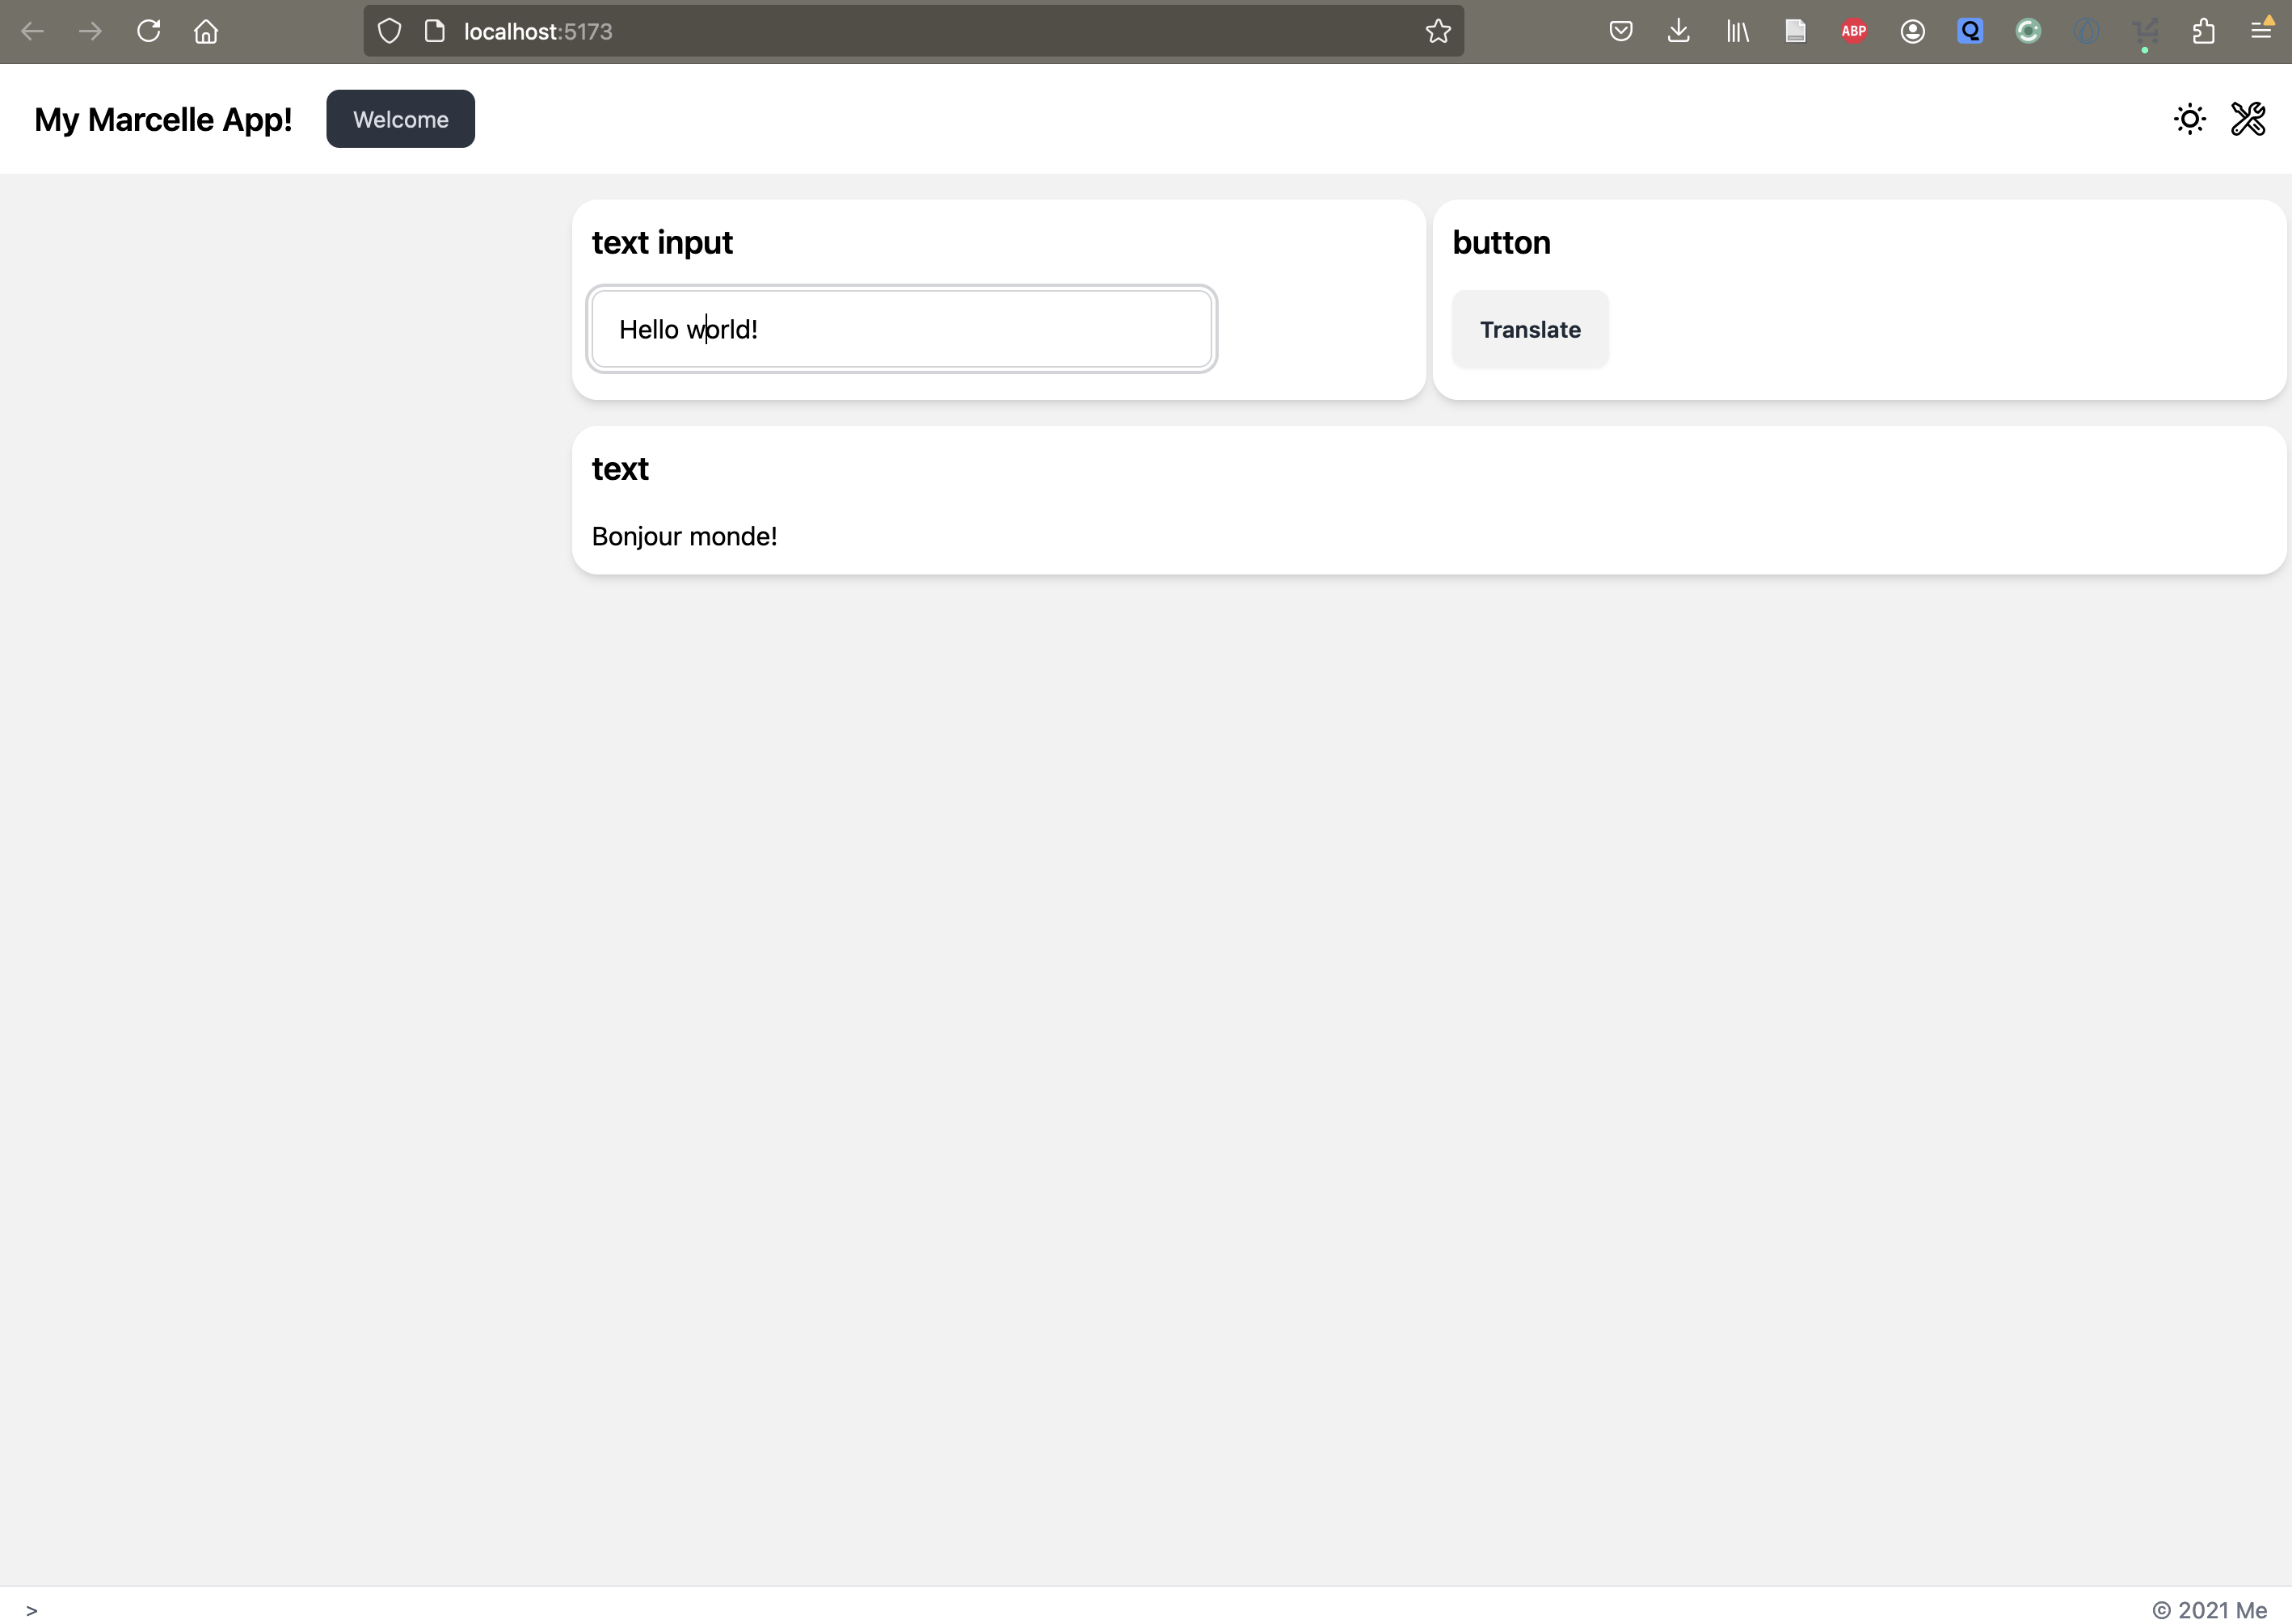Click the AdBlock Plus extension icon
Image resolution: width=2292 pixels, height=1624 pixels.
point(1853,31)
